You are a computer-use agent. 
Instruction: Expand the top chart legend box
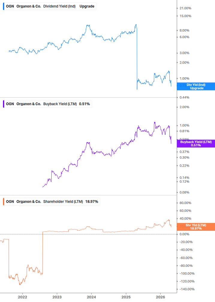tap(49, 6)
